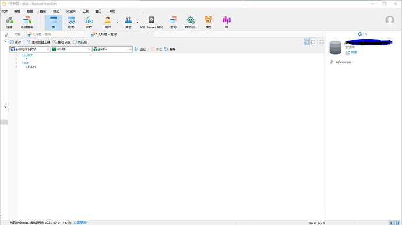Open the 查询创建工具 query builder
The height and width of the screenshot is (225, 402).
click(x=38, y=42)
